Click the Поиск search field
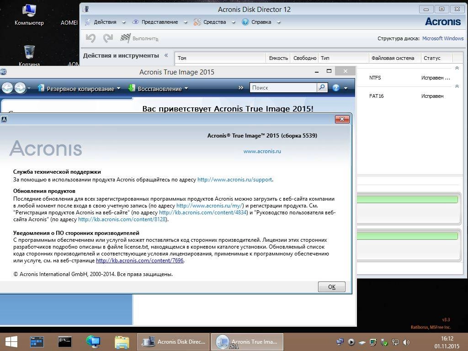 [x=283, y=87]
